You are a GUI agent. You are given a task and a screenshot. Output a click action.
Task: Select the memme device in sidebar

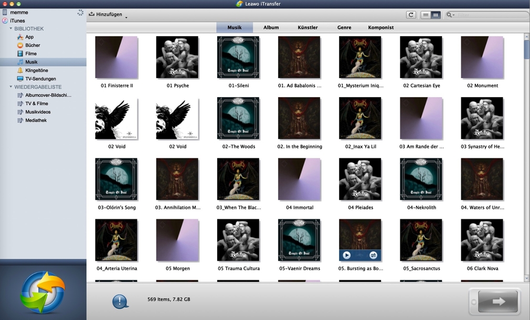click(x=19, y=12)
